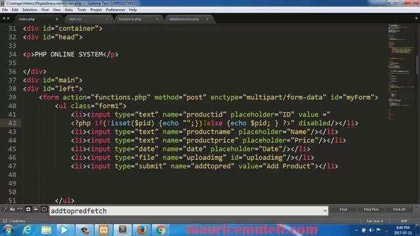Show hidden system tray icons
420x236 pixels.
356,230
